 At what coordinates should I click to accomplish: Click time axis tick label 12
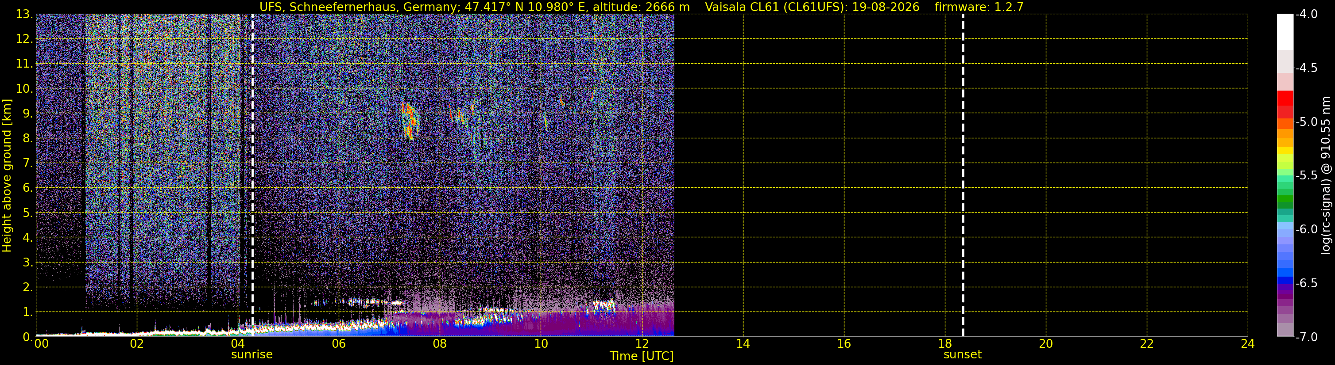coord(642,344)
